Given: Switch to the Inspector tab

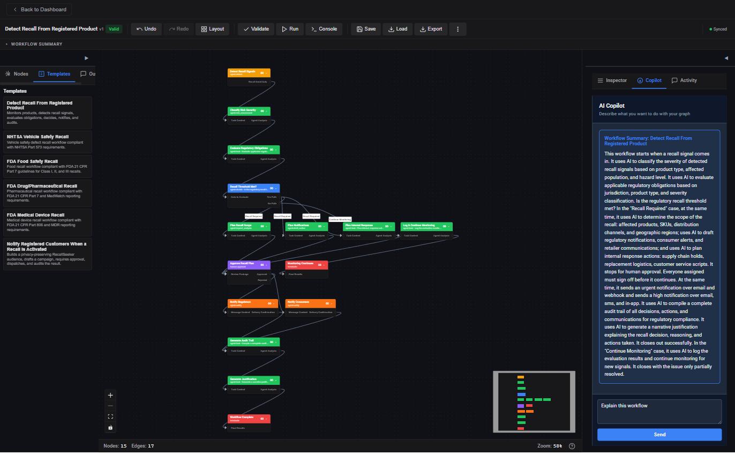Looking at the screenshot, I should (x=612, y=80).
